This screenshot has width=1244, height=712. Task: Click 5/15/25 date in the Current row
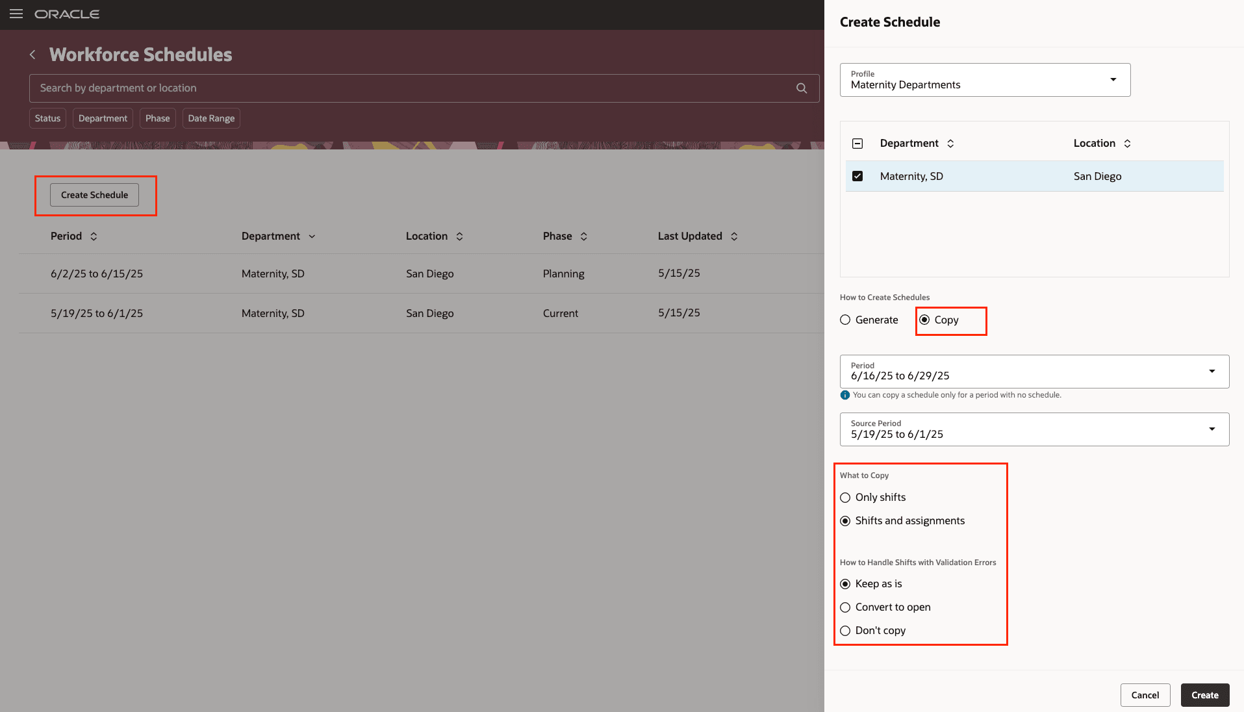679,312
